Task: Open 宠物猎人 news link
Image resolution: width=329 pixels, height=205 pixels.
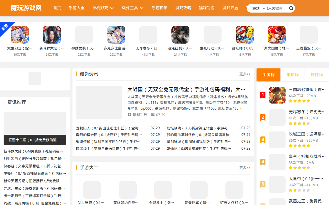Action: 109,128
